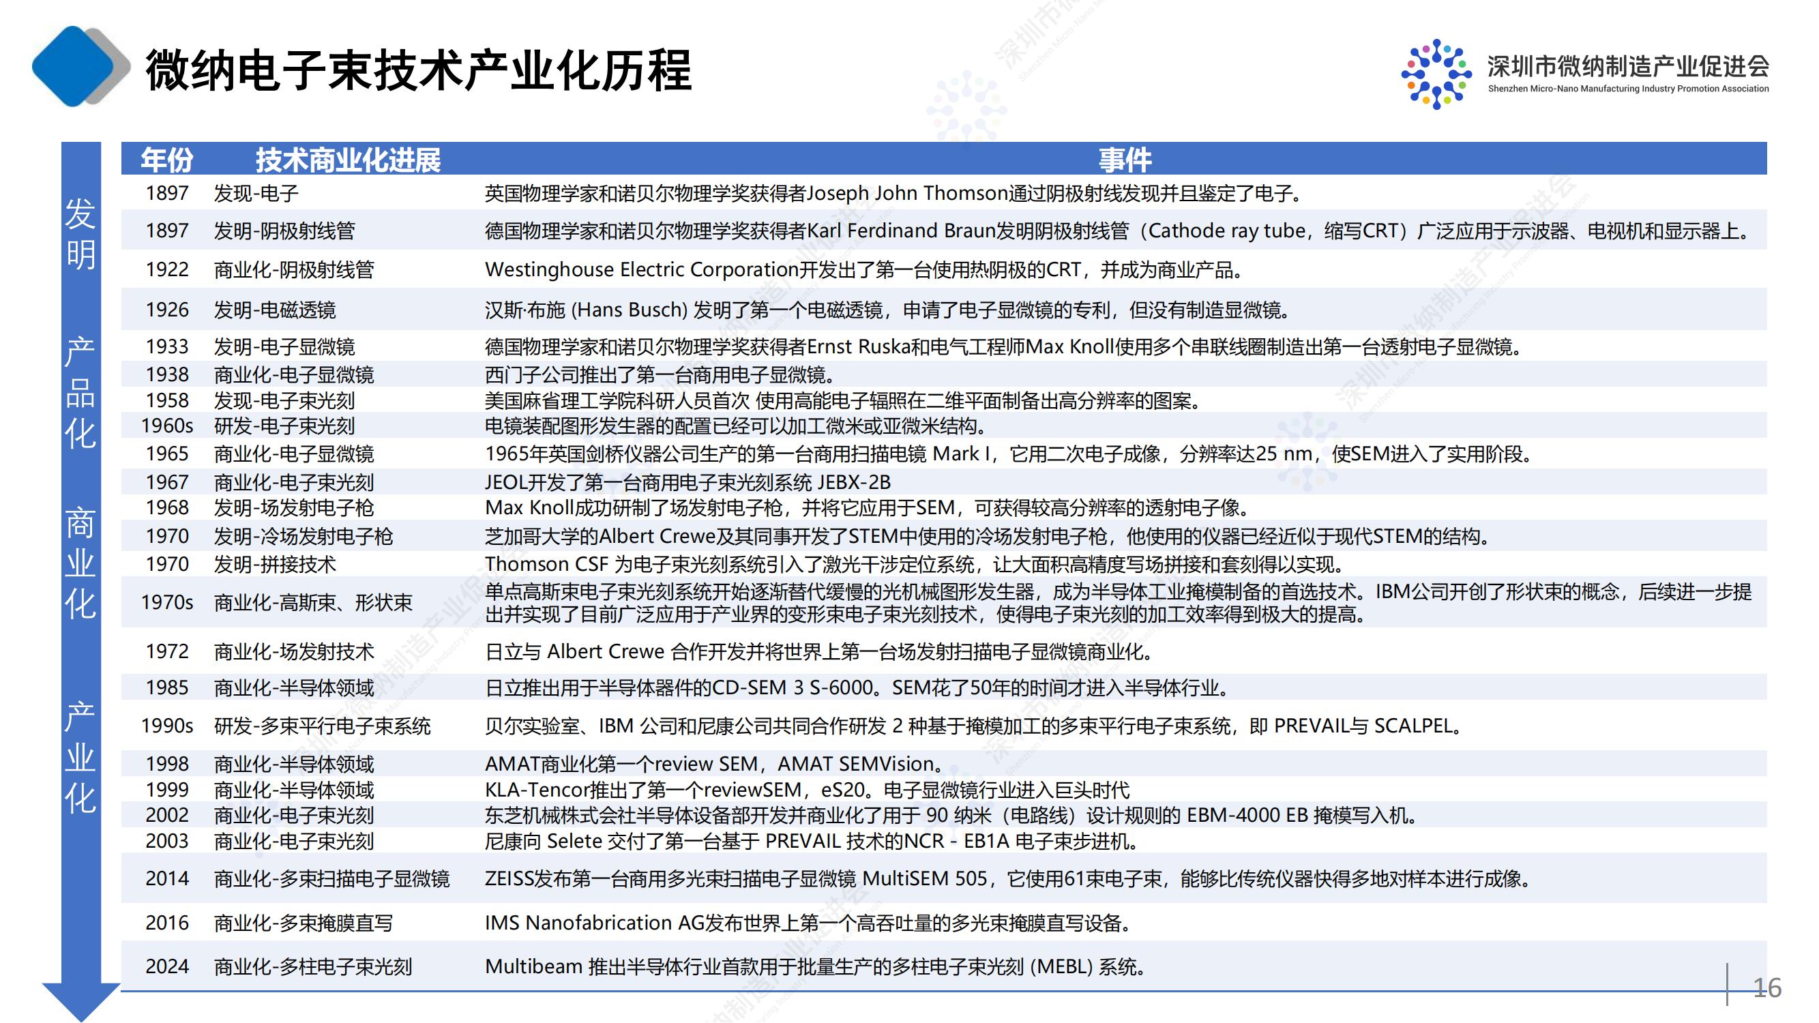This screenshot has height=1023, width=1819.
Task: Click the blue diamond title icon
Action: coord(74,67)
